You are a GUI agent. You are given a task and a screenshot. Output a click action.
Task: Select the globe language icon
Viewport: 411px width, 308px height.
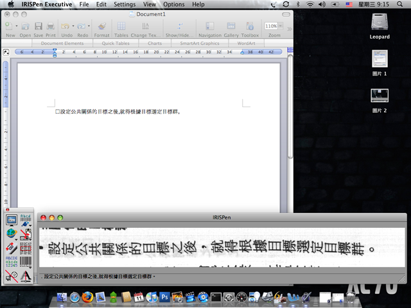point(12,234)
